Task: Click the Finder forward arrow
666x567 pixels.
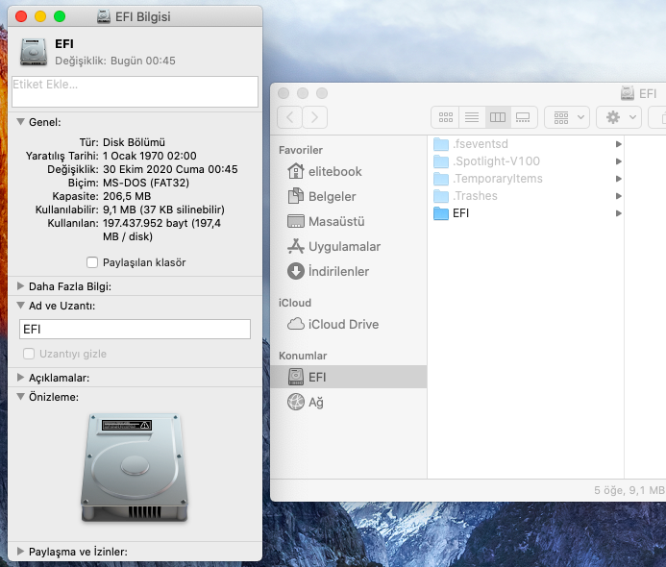Action: [x=315, y=117]
